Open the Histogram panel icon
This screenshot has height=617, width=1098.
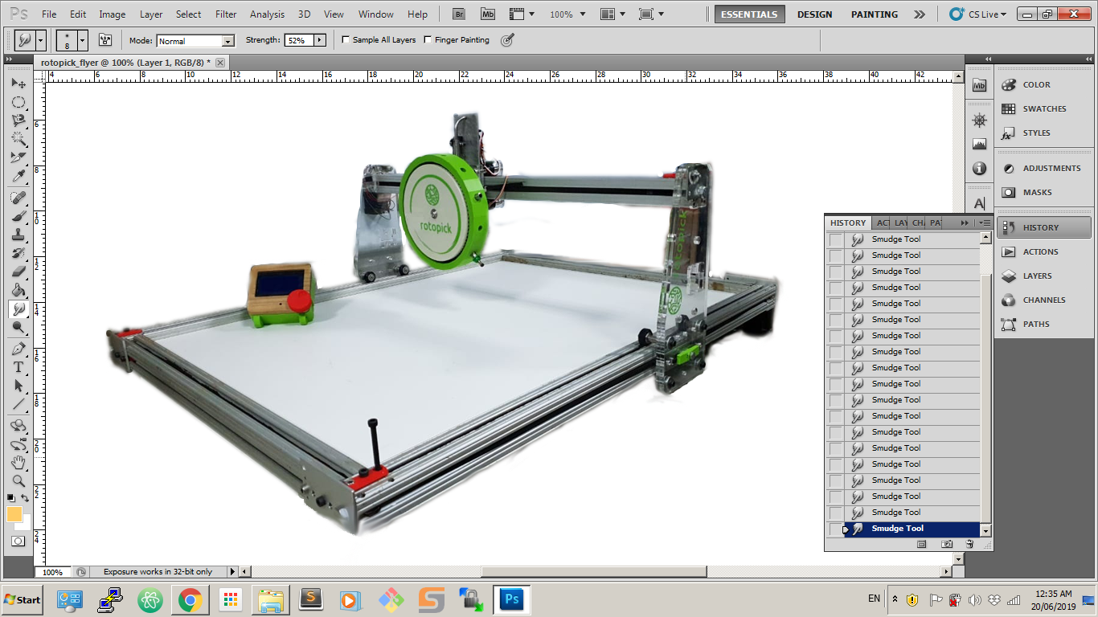coord(979,145)
